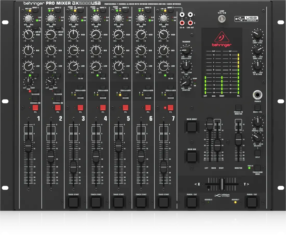286x236 pixels.
Task: Toggle channel 1 Channel On button
Action: 35,98
